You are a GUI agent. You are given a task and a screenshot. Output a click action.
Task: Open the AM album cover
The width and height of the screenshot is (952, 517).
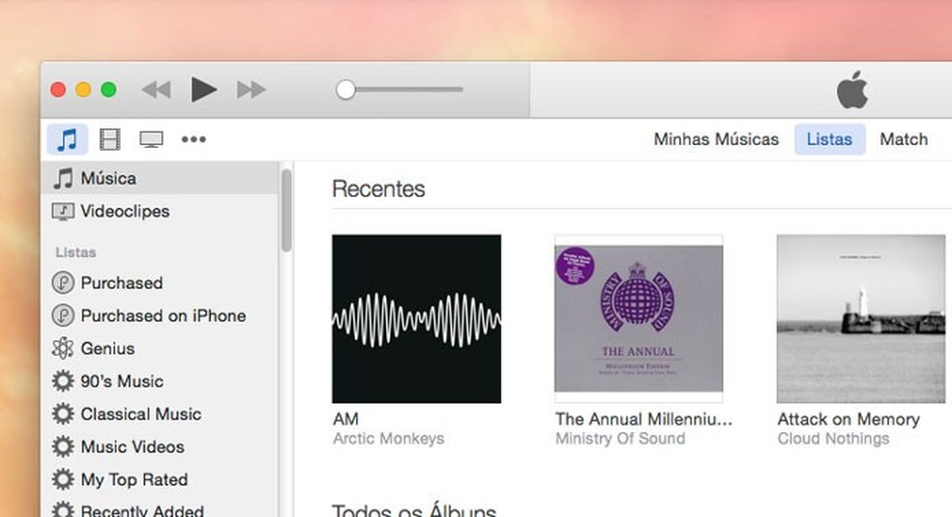(416, 319)
